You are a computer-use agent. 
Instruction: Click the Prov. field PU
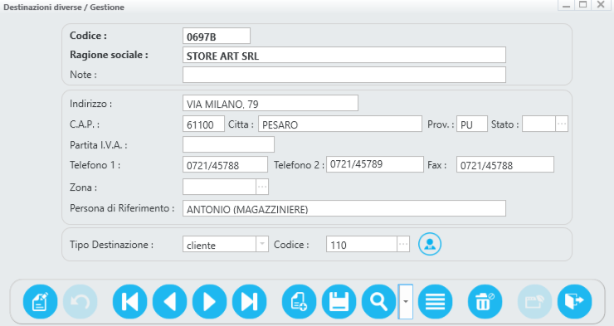point(472,124)
